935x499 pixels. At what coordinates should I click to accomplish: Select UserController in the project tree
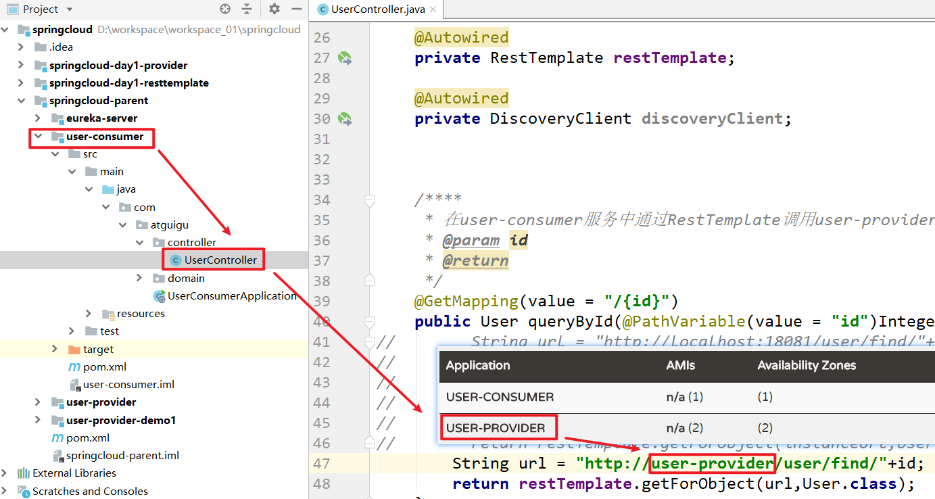220,260
